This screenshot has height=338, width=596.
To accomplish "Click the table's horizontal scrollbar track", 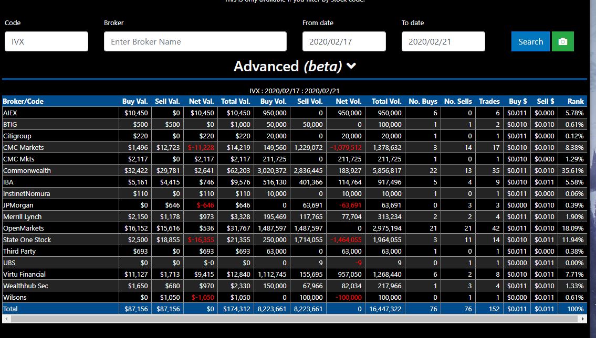I will [295, 319].
